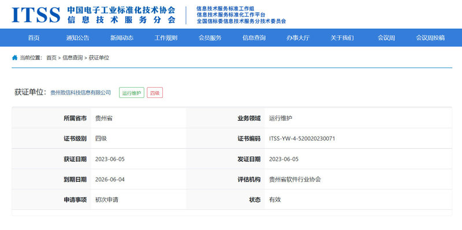
Task: Select certificate code ITSS-YW-4-520020230071
Action: [302, 138]
